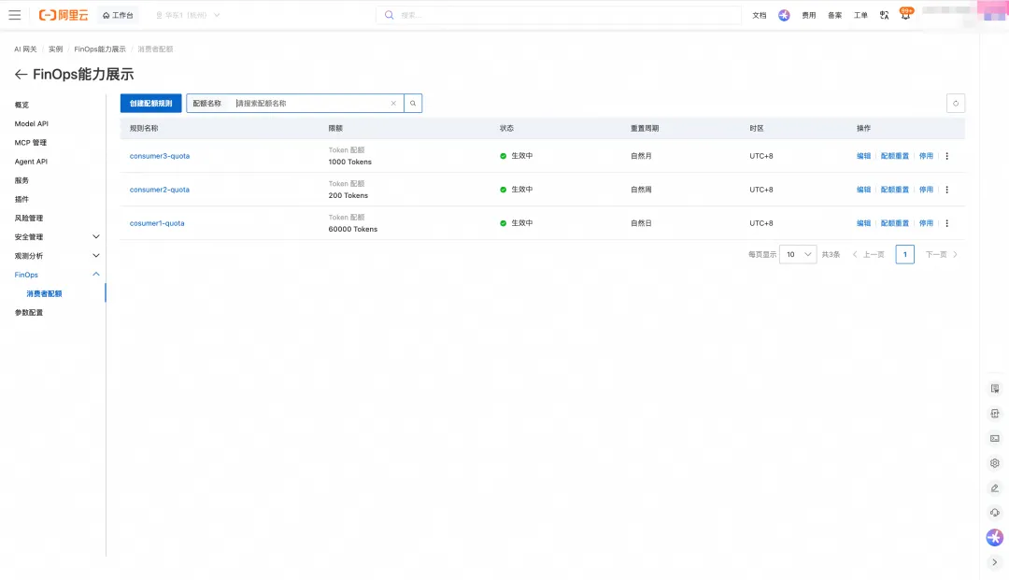Viewport: 1009px width, 580px height.
Task: Click the 创建配额规则 button
Action: [x=151, y=103]
